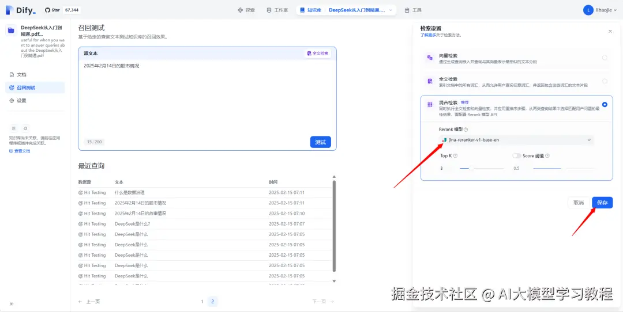Click the collapse sidebar icon
This screenshot has width=623, height=312.
tap(12, 304)
